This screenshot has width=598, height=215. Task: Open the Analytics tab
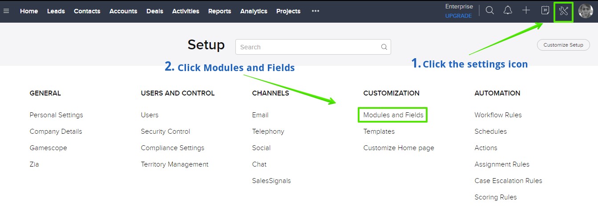coord(254,11)
